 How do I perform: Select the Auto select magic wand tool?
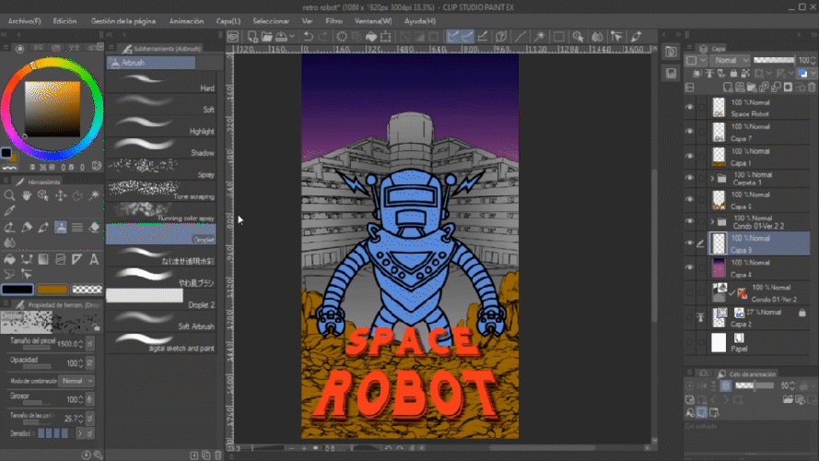95,195
